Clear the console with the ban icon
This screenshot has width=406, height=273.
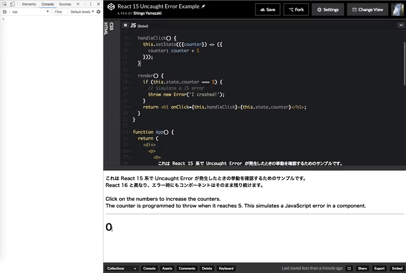click(5, 12)
